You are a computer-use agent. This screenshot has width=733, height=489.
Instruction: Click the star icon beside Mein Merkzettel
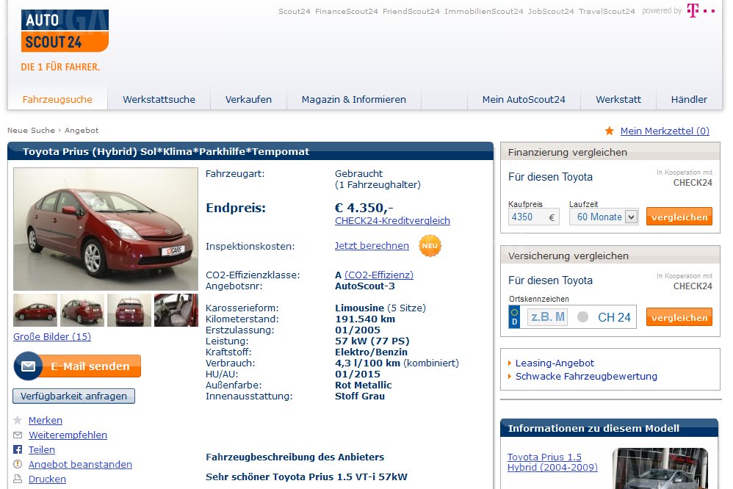[609, 131]
